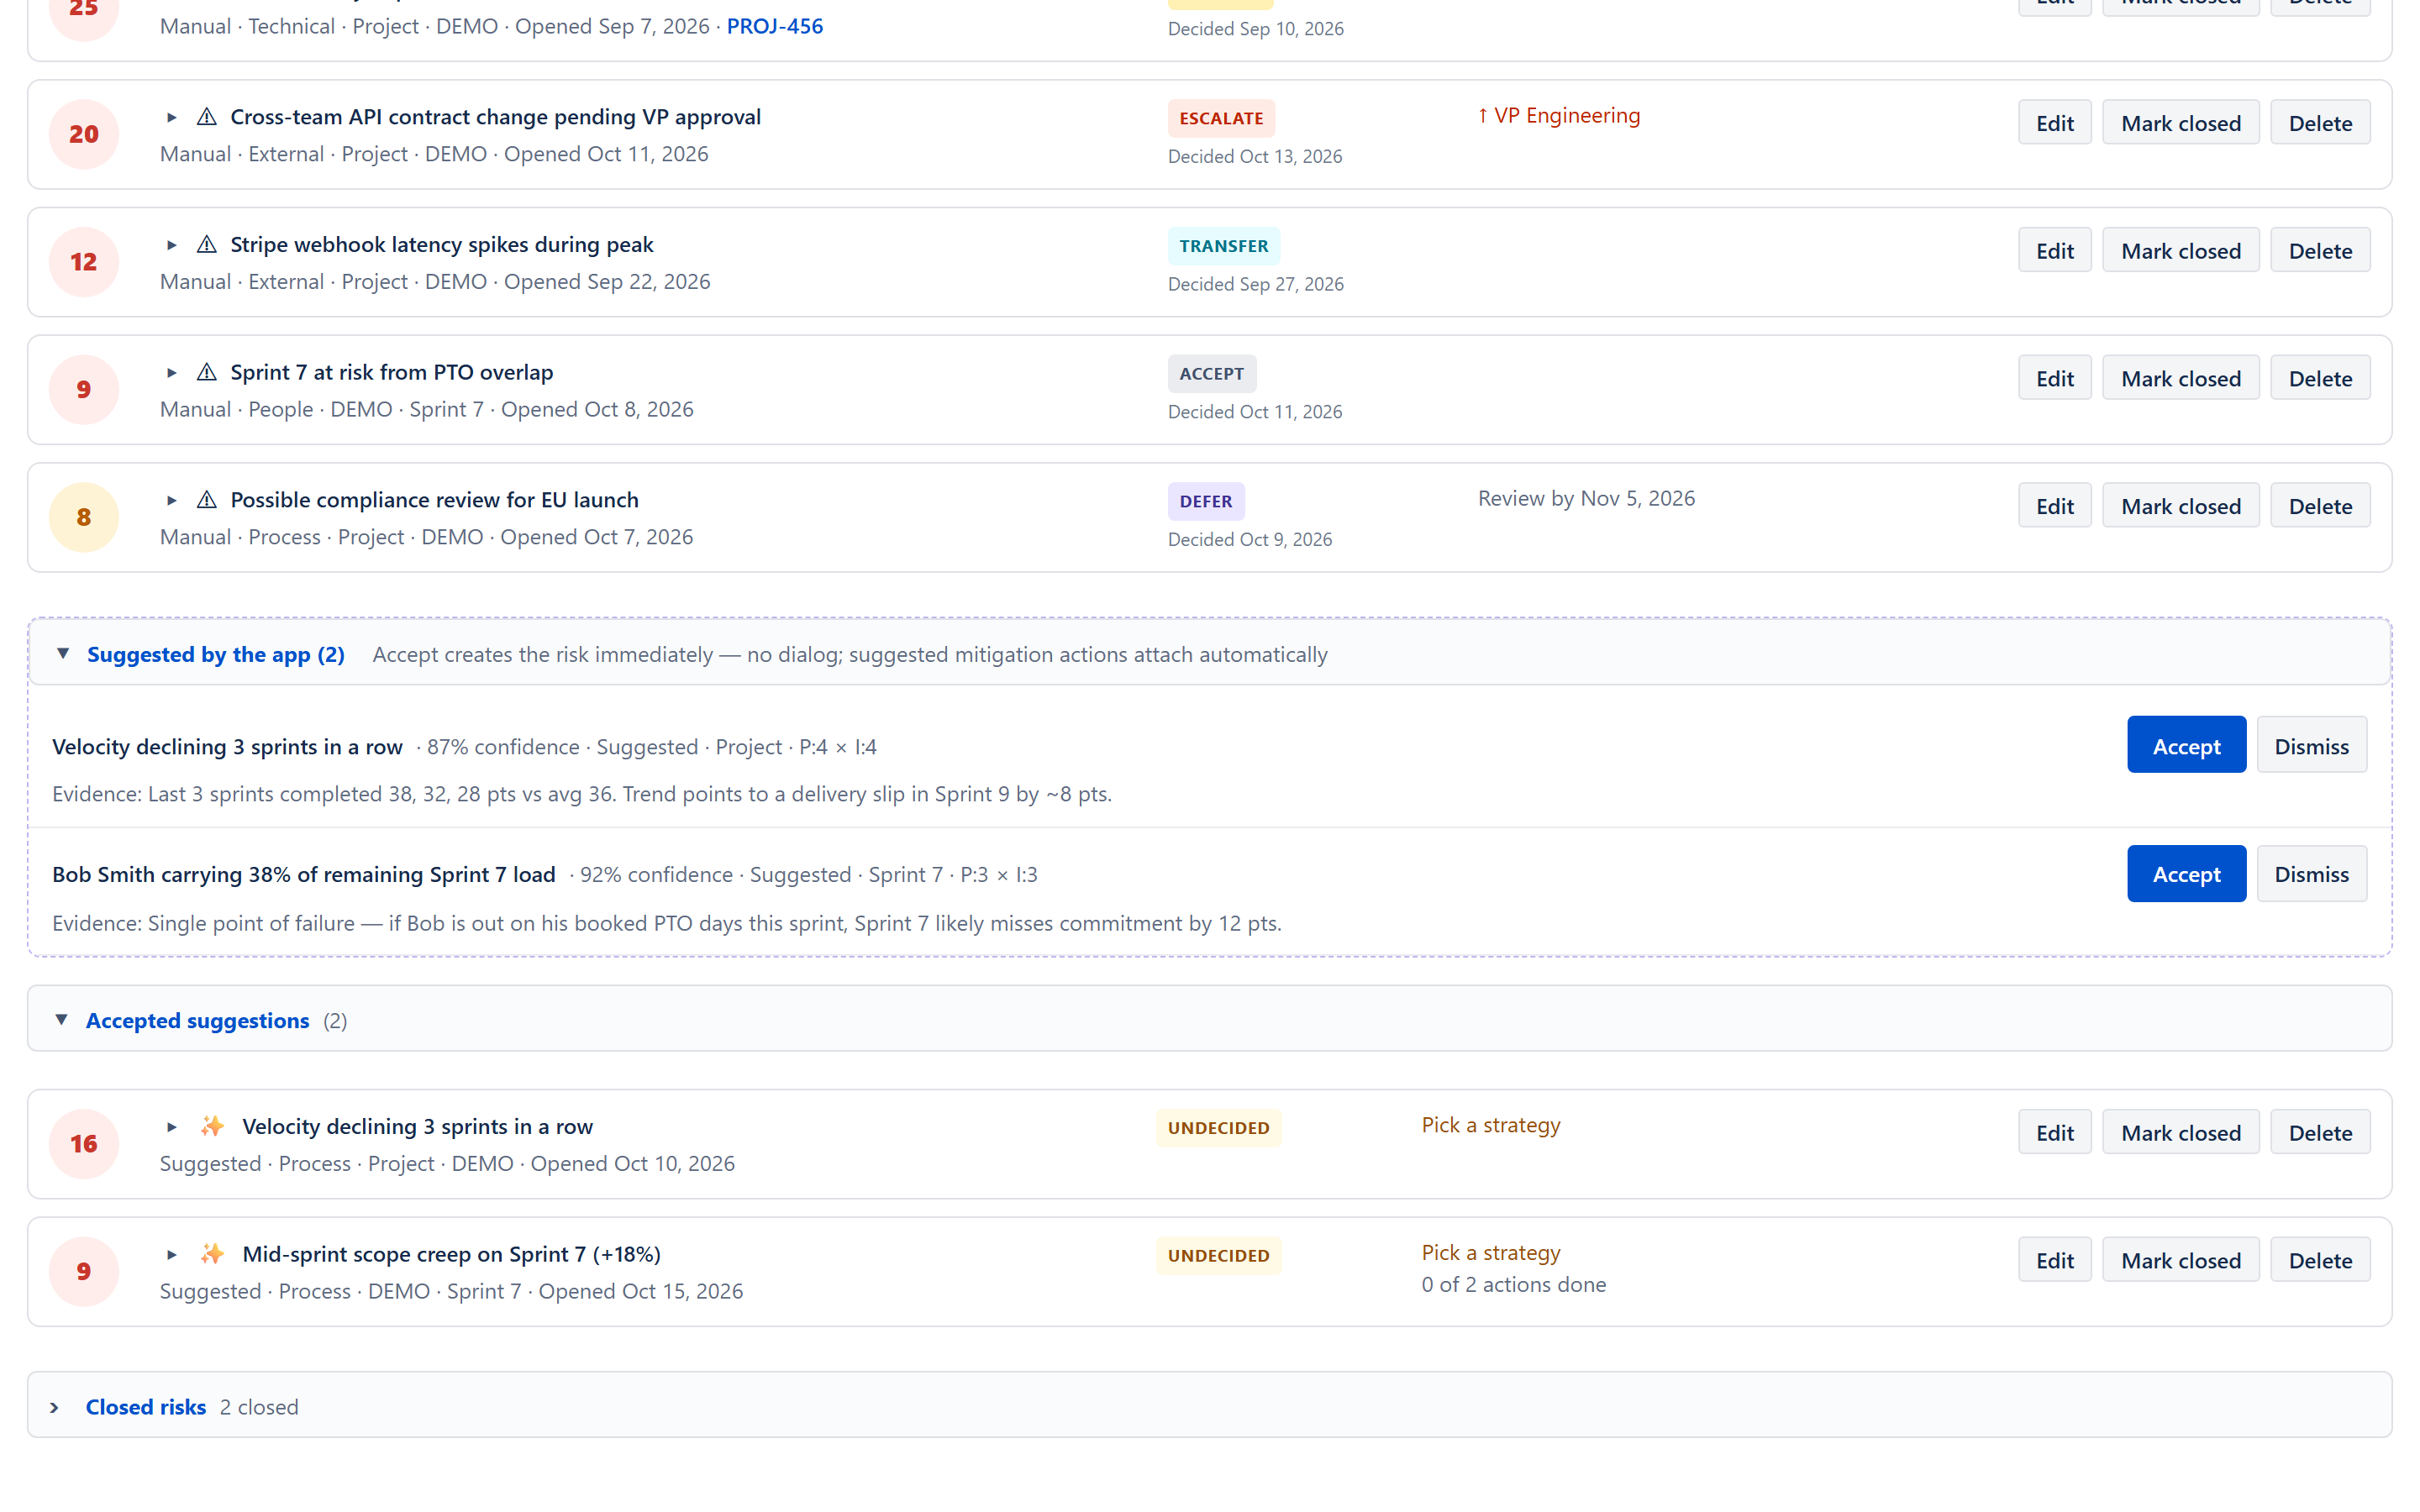Expand accepted Velocity declining 3 sprints row
The height and width of the screenshot is (1512, 2420).
point(171,1127)
